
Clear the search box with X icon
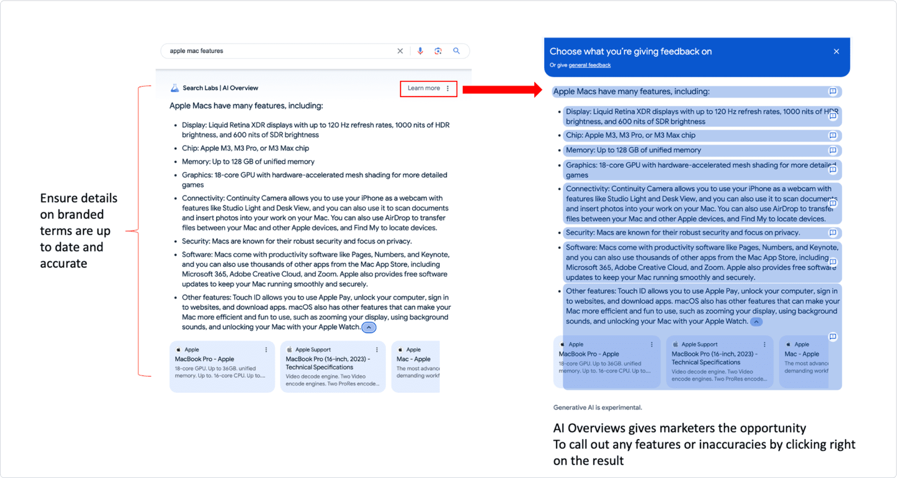coord(400,51)
